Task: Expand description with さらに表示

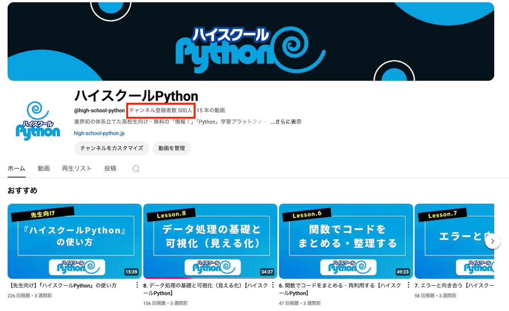Action: (x=286, y=121)
